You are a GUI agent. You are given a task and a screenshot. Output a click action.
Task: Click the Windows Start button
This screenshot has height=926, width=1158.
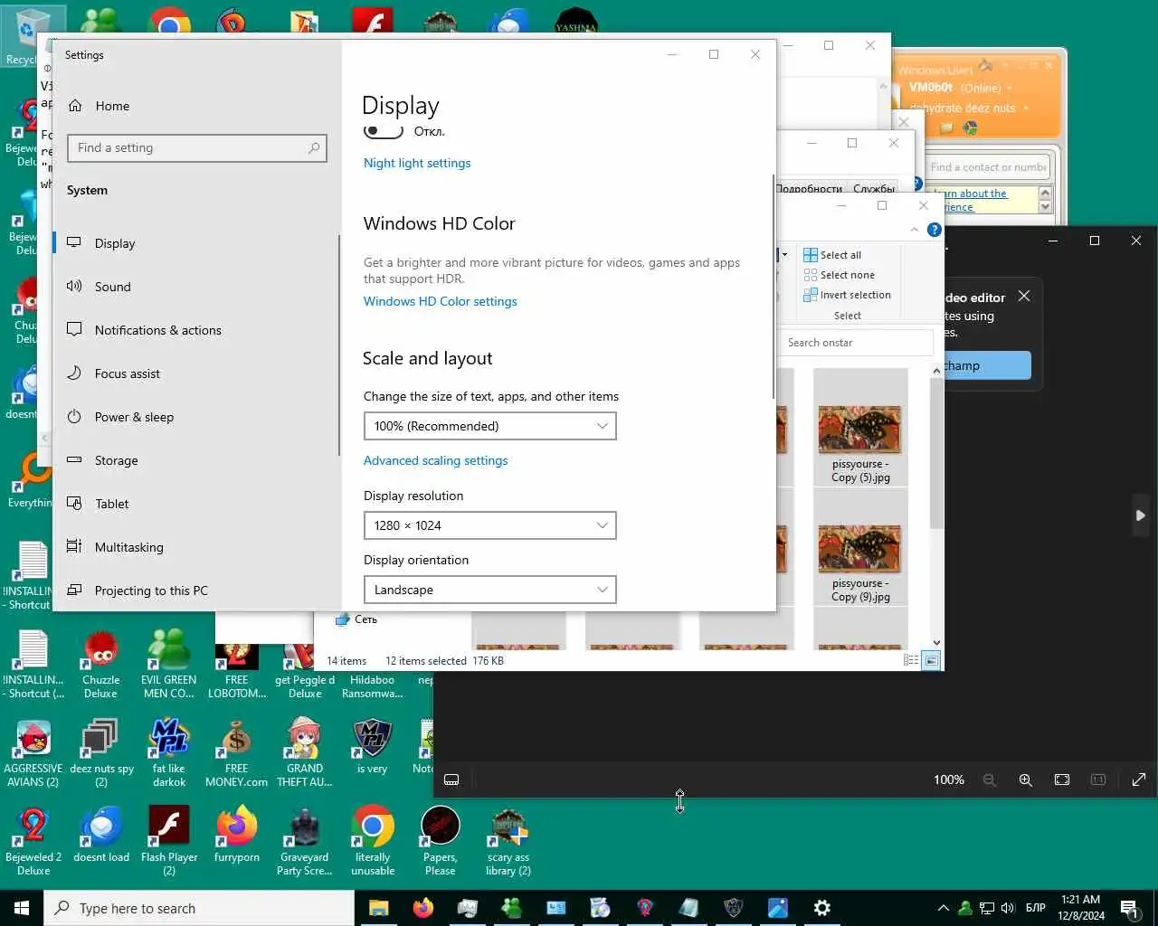tap(22, 908)
